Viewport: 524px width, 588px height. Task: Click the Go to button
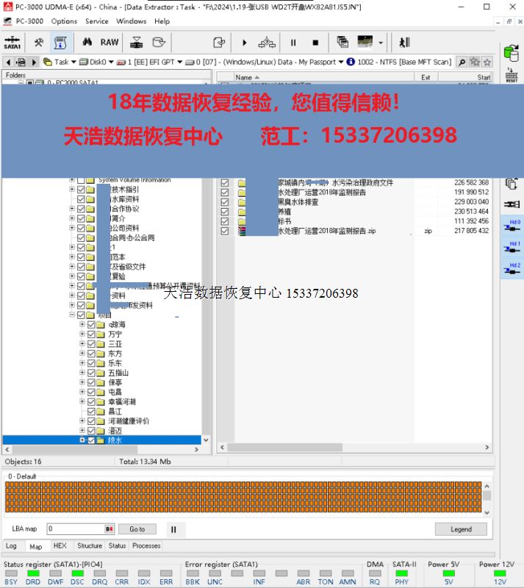pyautogui.click(x=137, y=529)
